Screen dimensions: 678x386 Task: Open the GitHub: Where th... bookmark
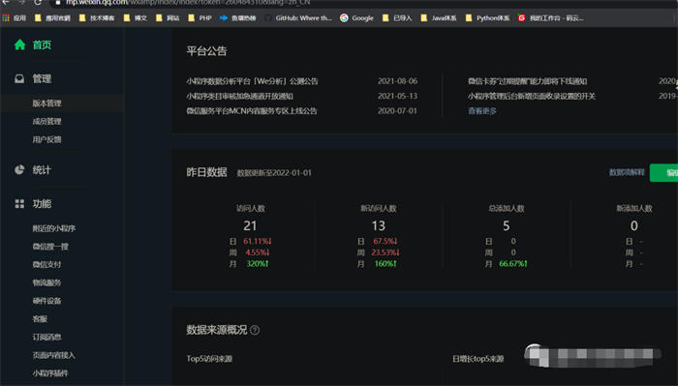298,18
